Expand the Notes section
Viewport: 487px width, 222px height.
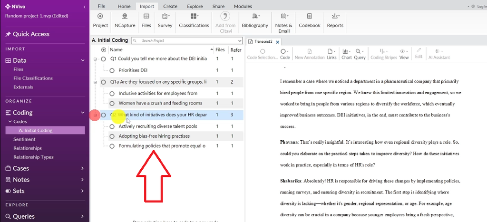pyautogui.click(x=83, y=180)
